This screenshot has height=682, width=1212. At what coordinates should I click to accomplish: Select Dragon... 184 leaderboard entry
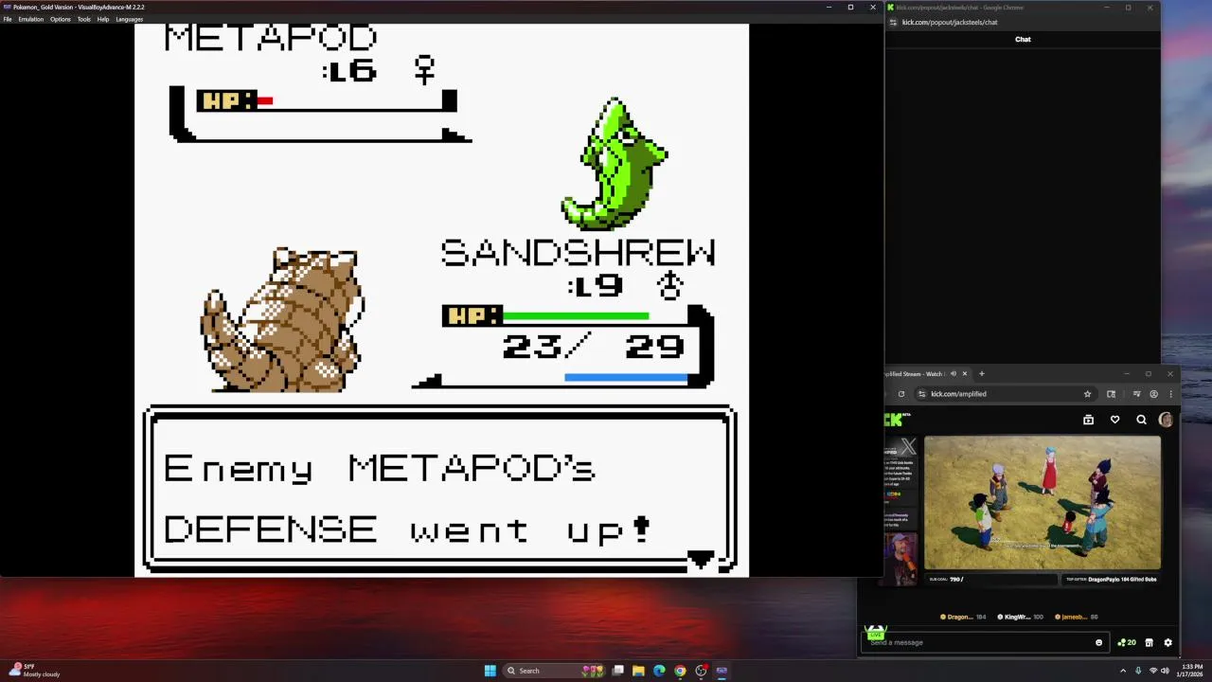[963, 617]
